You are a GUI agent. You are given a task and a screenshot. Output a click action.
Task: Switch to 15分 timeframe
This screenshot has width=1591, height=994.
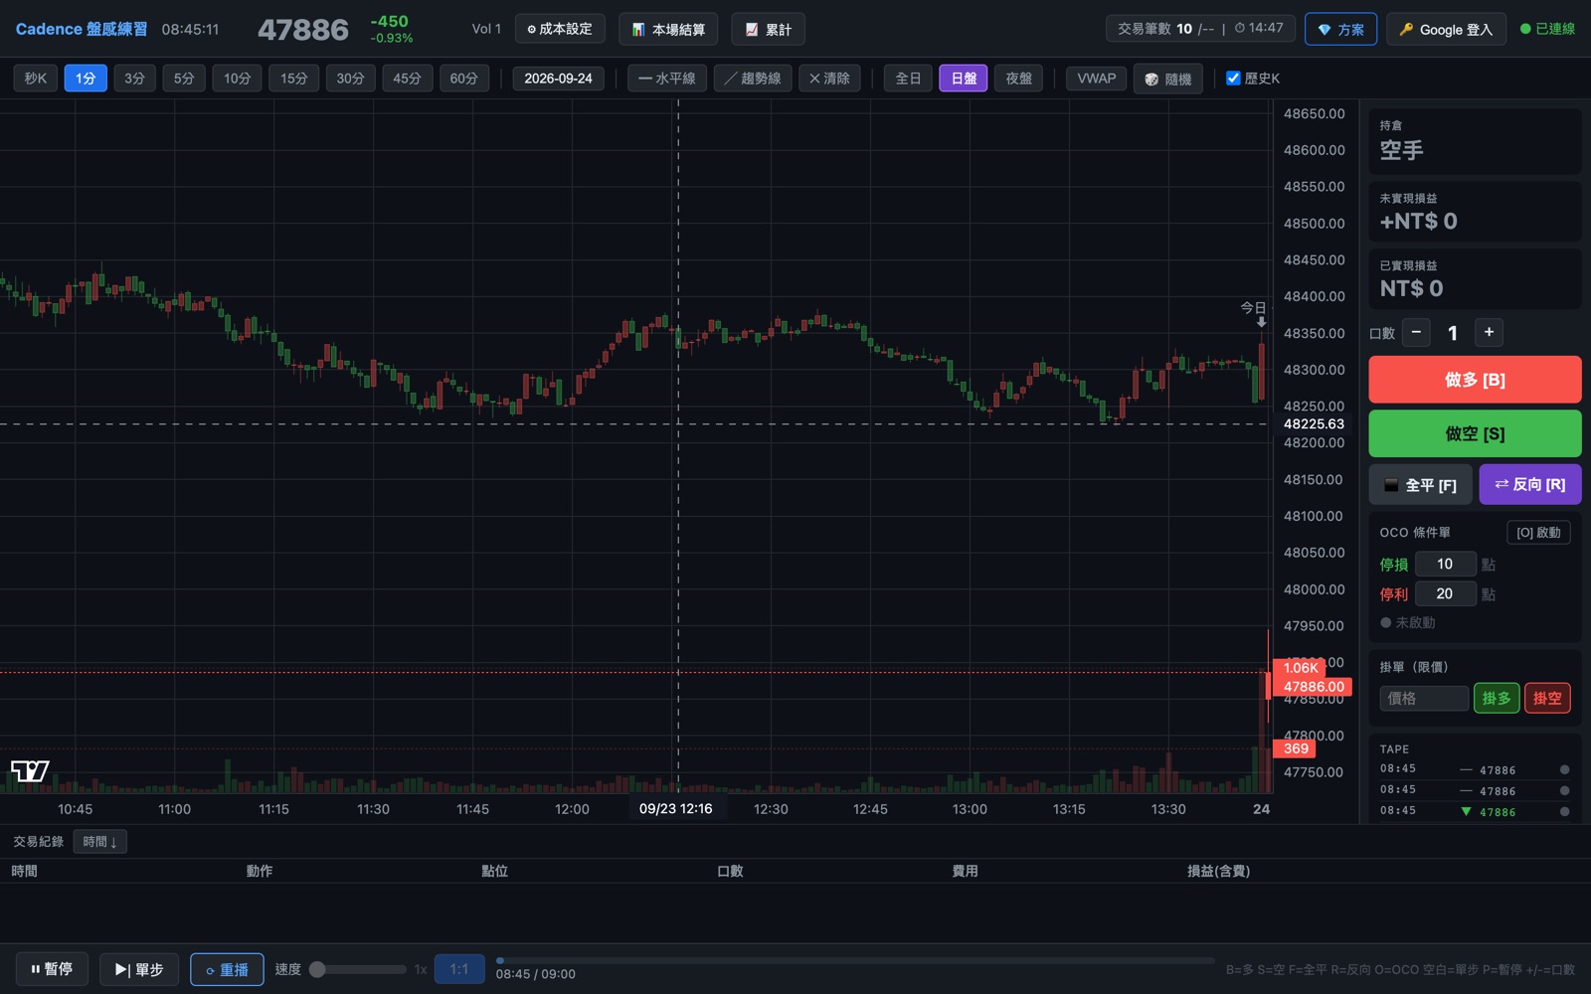click(x=293, y=79)
